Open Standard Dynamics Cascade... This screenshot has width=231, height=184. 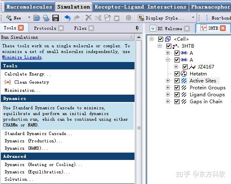tap(38, 133)
